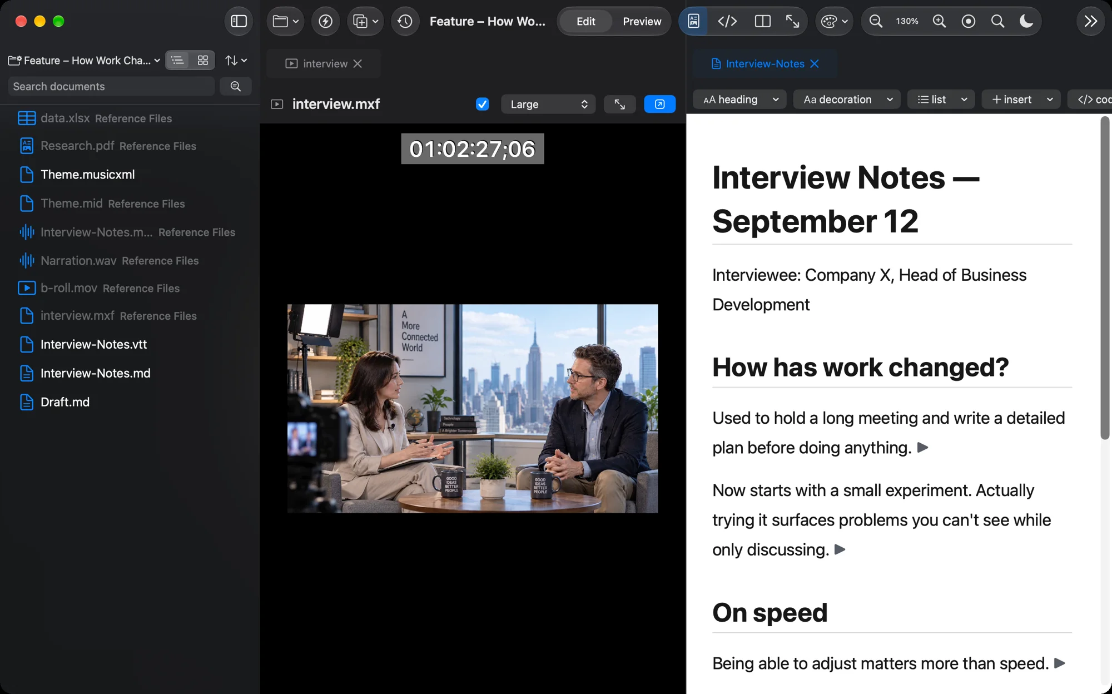Screen dimensions: 1112x694
Task: Click play marker after 'before doing anything'
Action: (923, 448)
